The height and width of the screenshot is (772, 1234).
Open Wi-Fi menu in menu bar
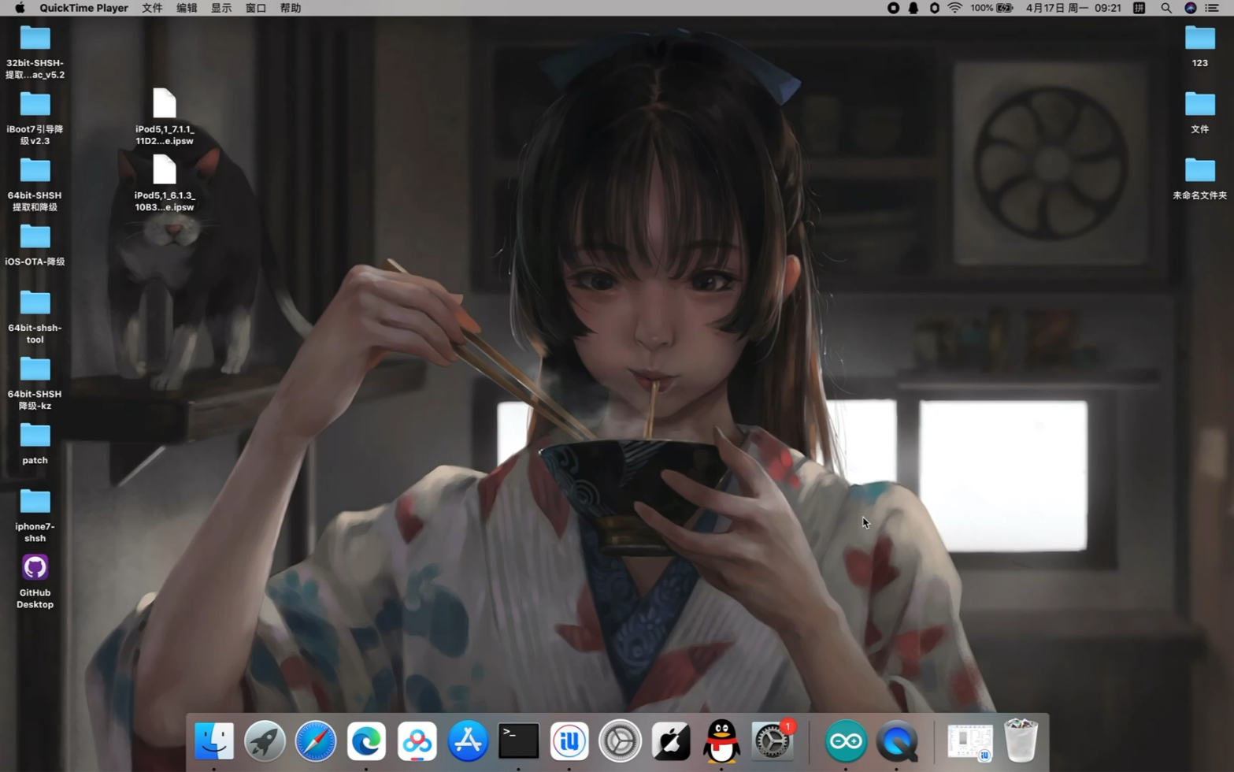pyautogui.click(x=954, y=8)
